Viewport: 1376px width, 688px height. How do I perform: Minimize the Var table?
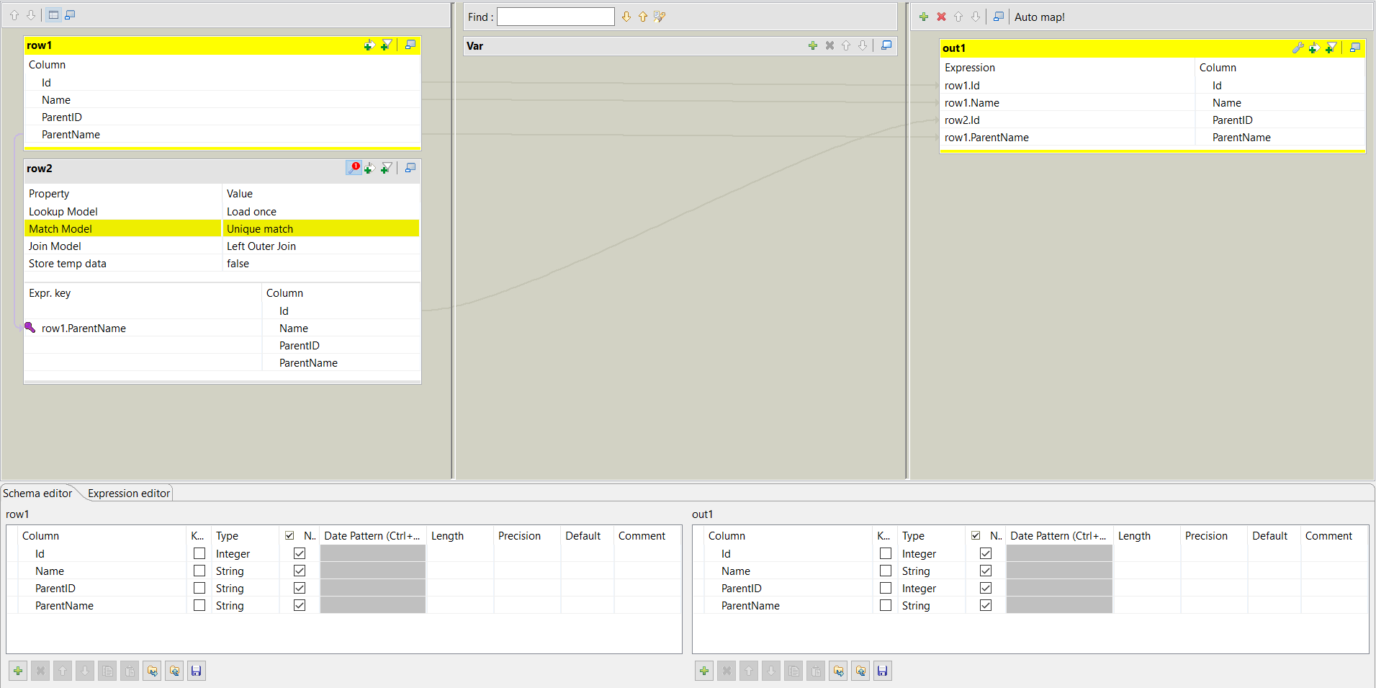[886, 45]
